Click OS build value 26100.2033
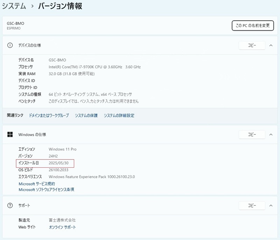 click(x=58, y=170)
